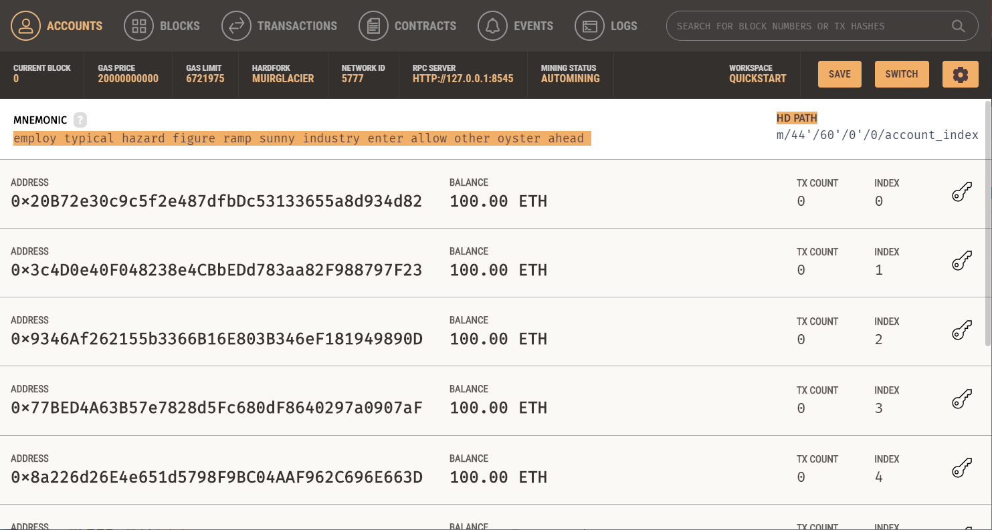Show private key for account index 0
This screenshot has width=992, height=530.
coord(961,192)
